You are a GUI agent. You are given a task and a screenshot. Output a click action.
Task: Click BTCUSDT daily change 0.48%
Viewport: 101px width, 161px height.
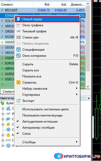[81, 10]
